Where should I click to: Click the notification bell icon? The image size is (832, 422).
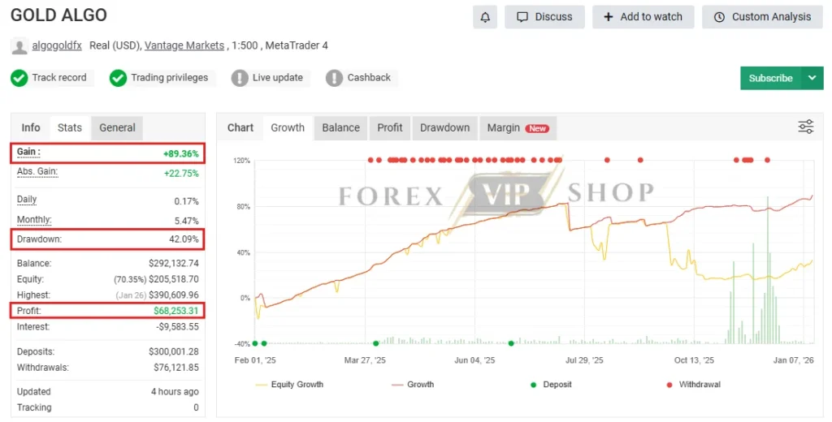(x=485, y=17)
